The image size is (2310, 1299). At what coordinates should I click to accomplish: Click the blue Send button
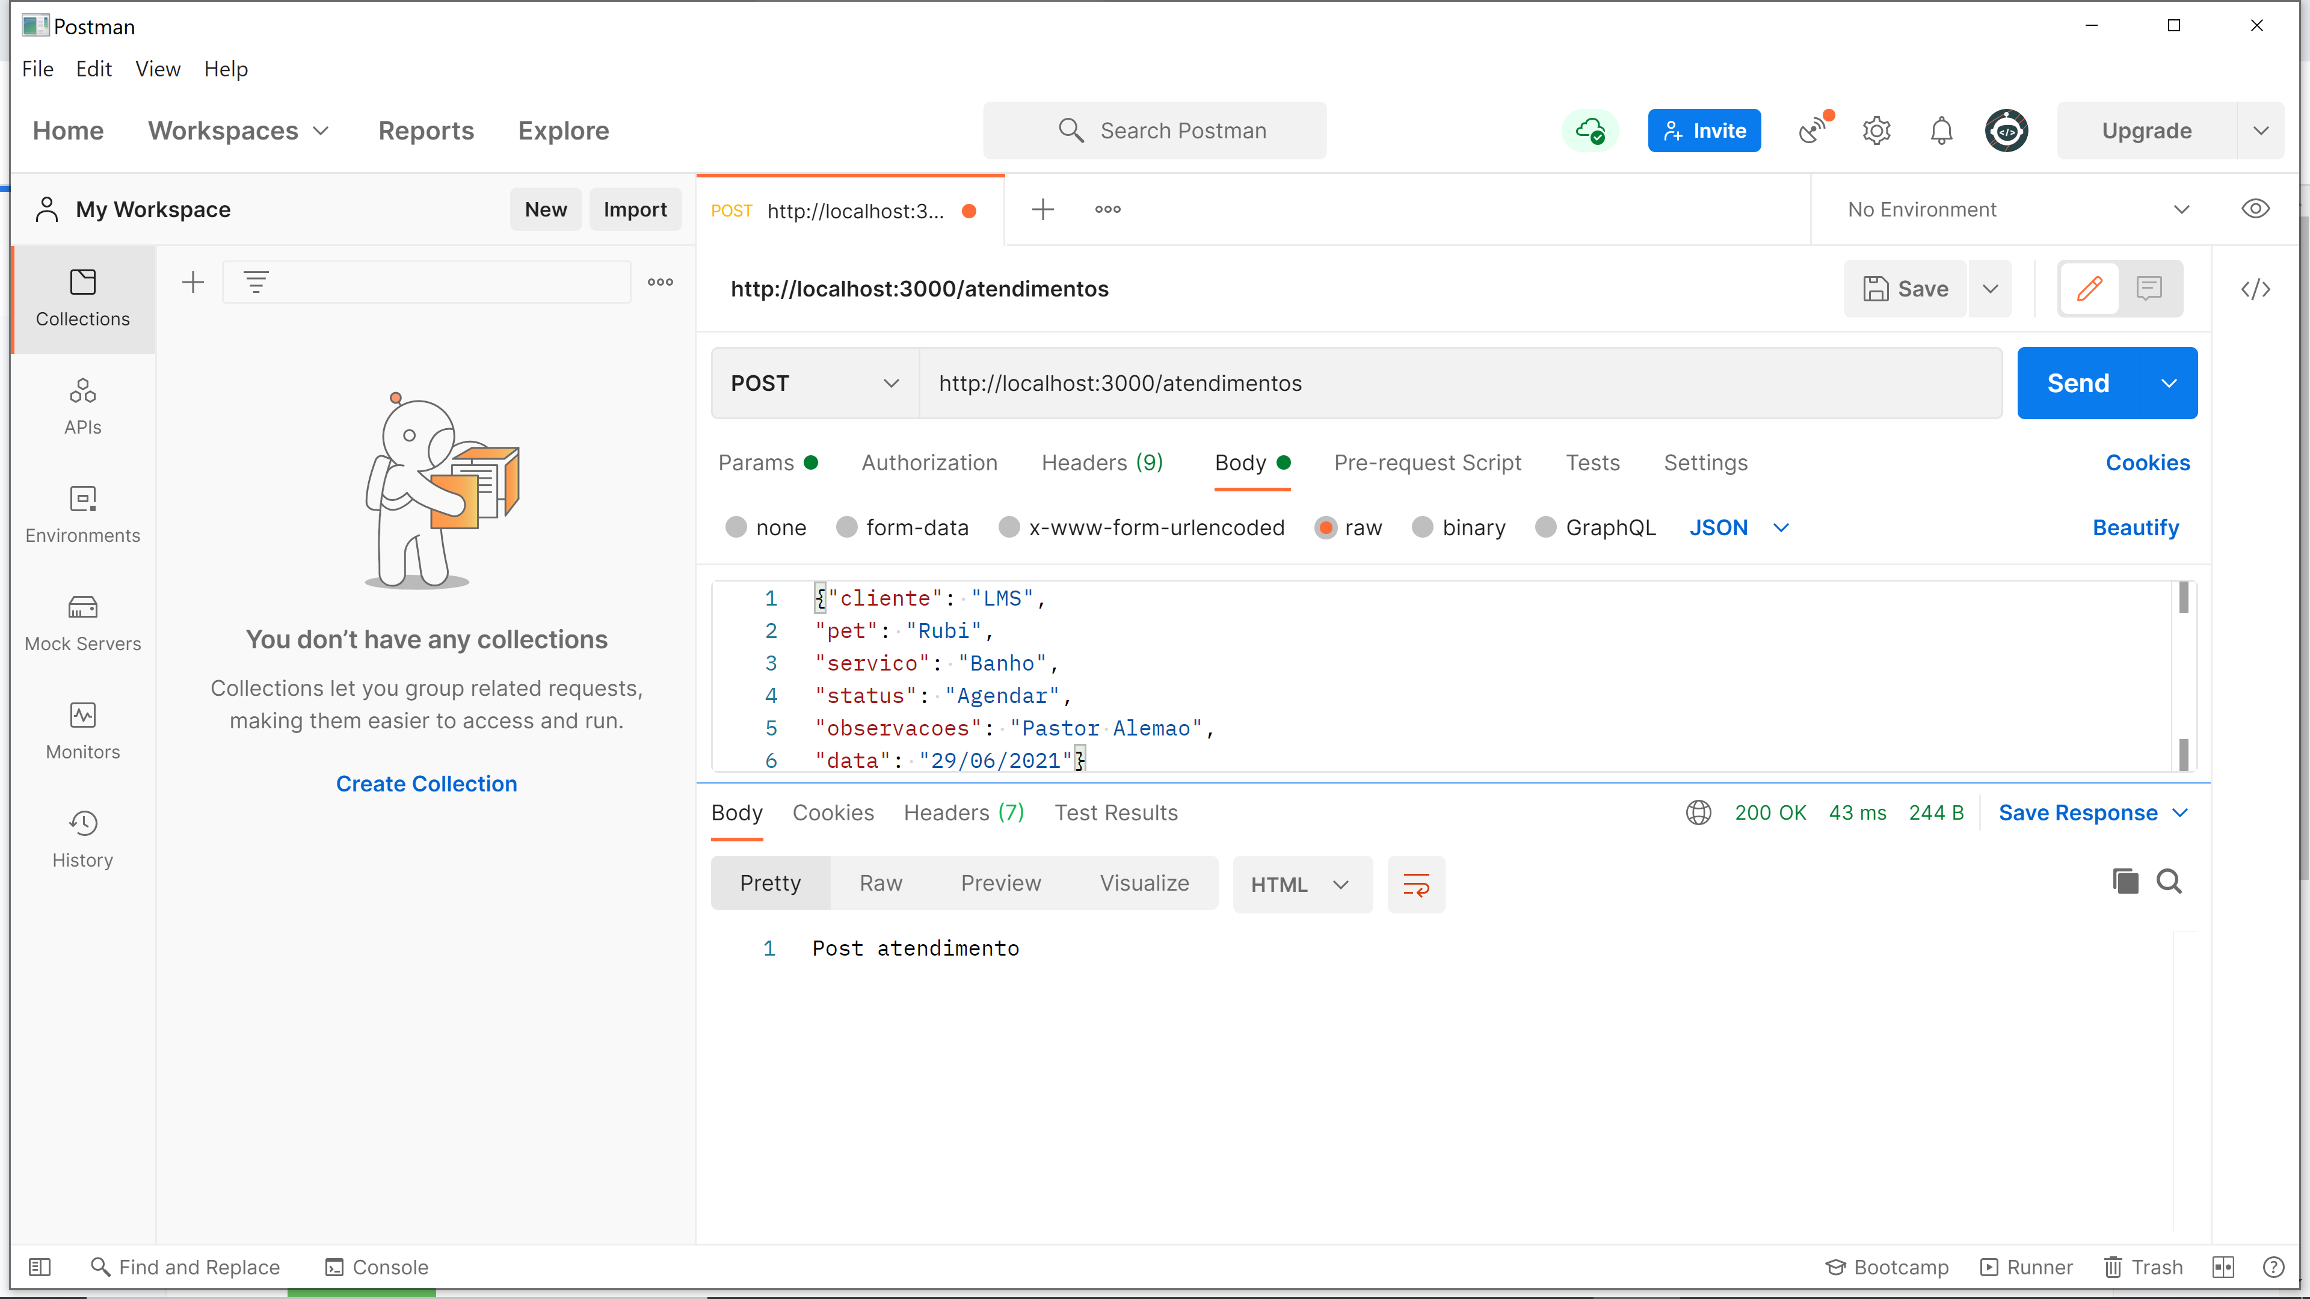point(2078,384)
